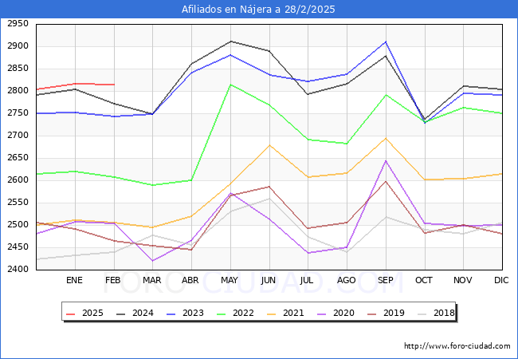Click the 2450 y-axis value

(x=18, y=247)
